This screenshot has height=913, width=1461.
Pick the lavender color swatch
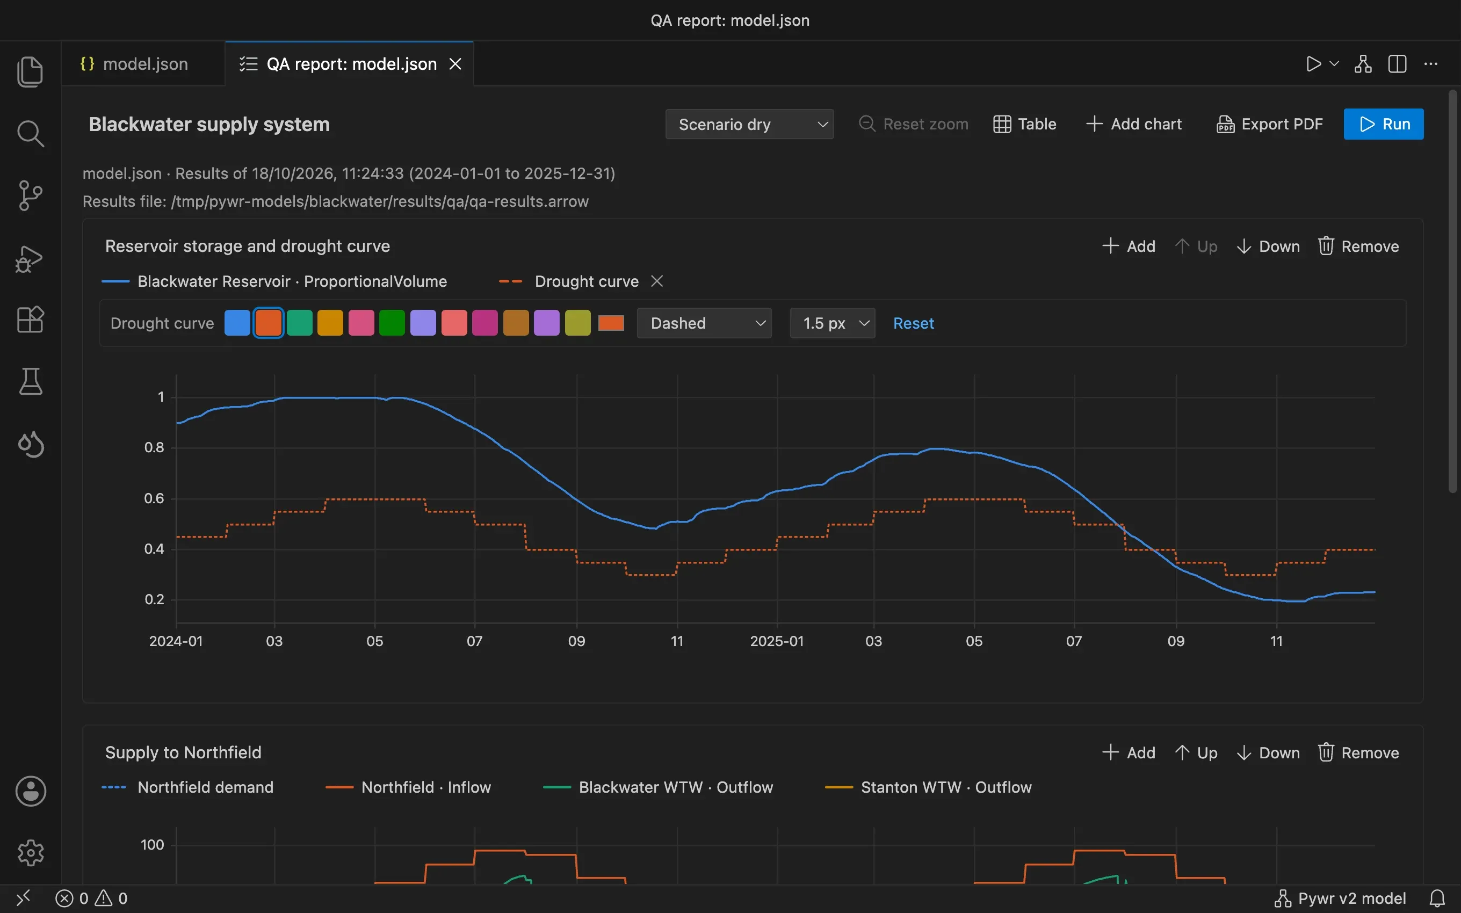coord(423,323)
